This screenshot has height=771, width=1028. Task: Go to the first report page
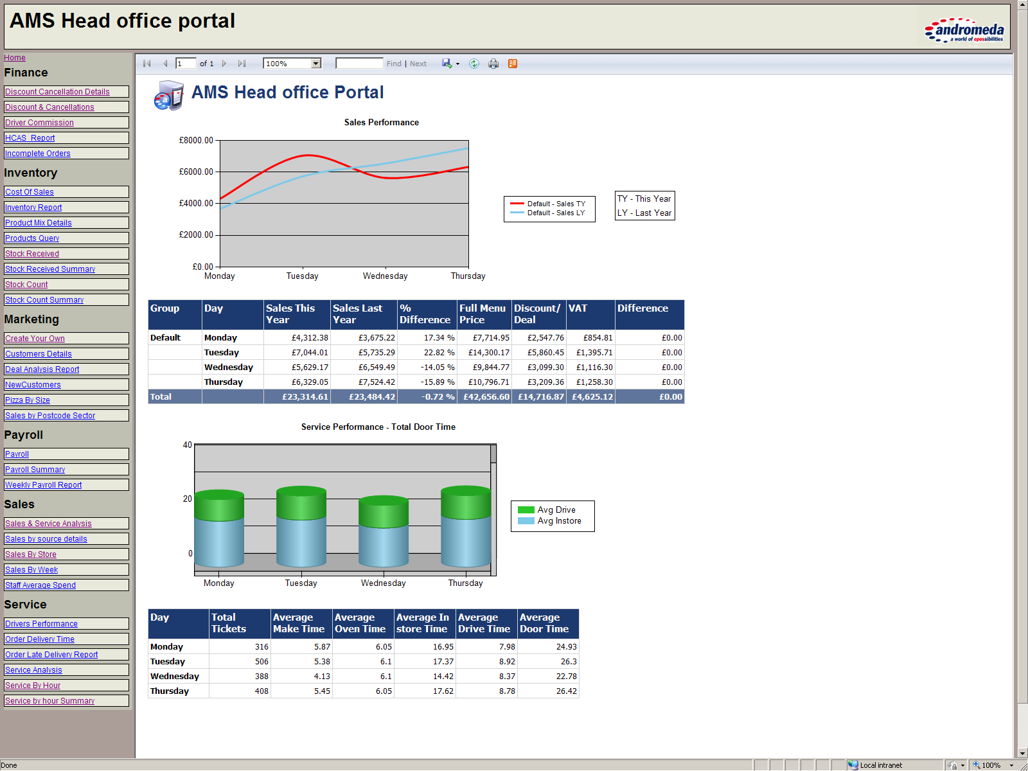tap(147, 64)
